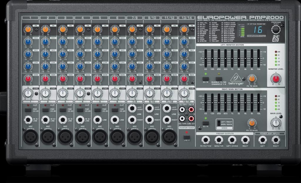Toggle the channel 6 PAD switch
Screen dimensions: 301x183
(x=115, y=110)
